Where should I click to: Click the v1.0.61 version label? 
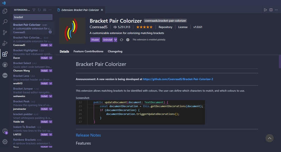198,27
